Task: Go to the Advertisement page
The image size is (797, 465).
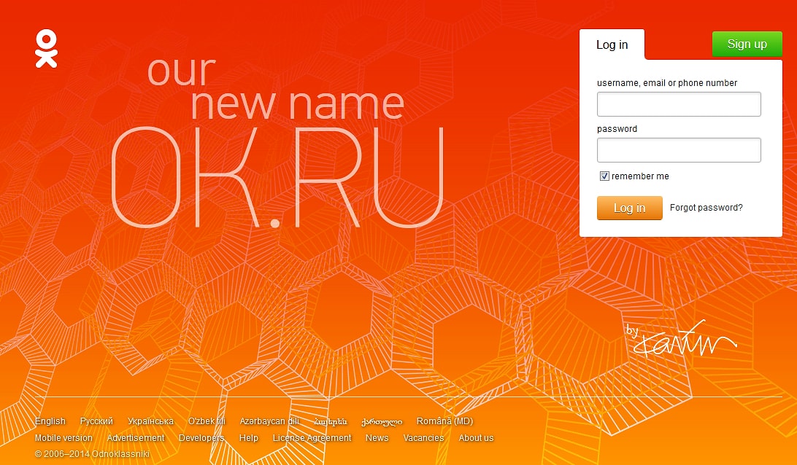Action: [x=136, y=438]
